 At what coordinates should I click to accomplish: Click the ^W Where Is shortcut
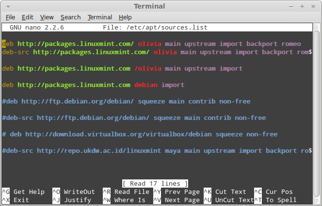click(124, 200)
